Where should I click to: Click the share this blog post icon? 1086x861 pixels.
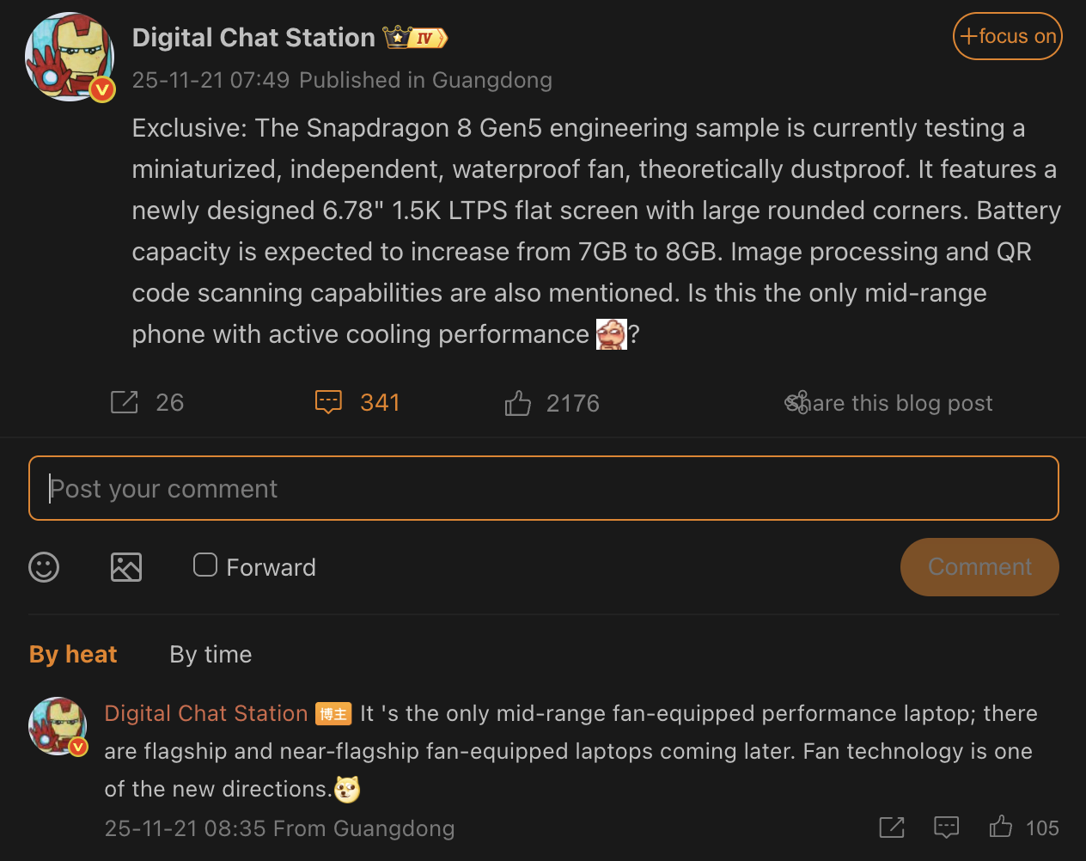[x=797, y=402]
